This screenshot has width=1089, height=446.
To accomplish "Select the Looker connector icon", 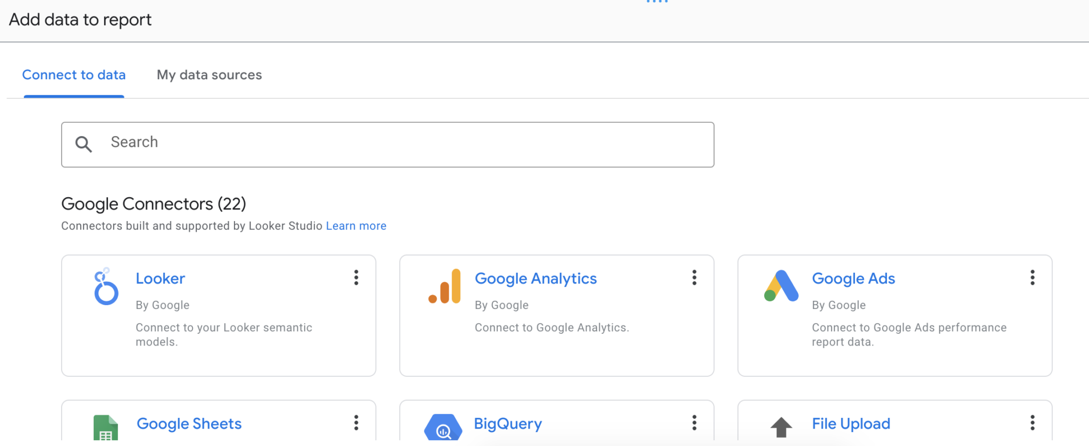I will [x=106, y=287].
